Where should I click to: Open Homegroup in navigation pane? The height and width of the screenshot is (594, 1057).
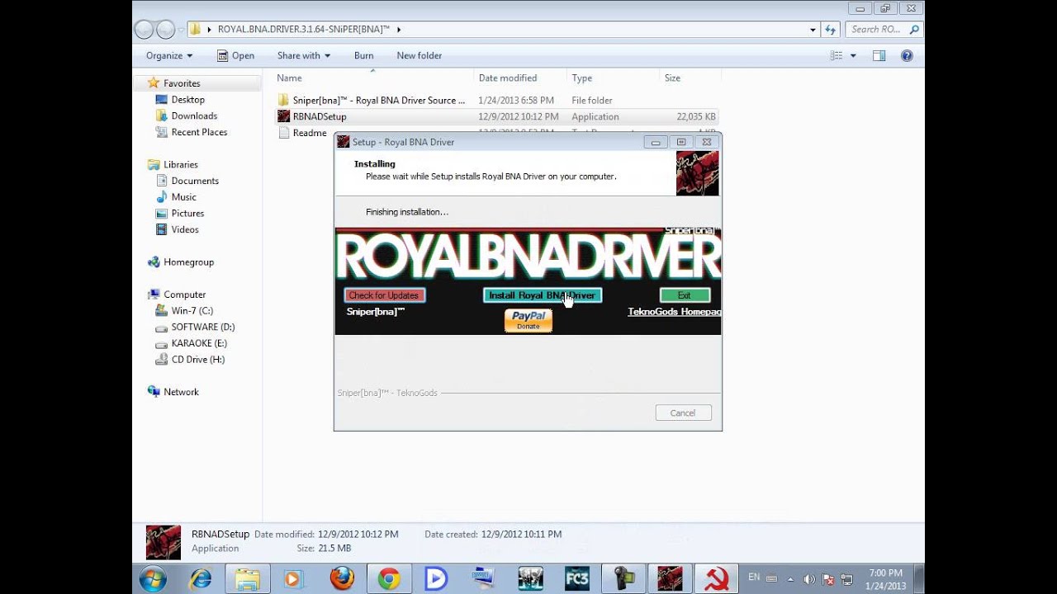pos(188,262)
